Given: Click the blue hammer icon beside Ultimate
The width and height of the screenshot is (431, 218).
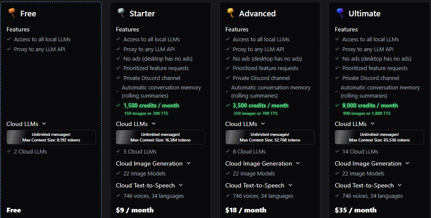Looking at the screenshot, I should tap(340, 12).
